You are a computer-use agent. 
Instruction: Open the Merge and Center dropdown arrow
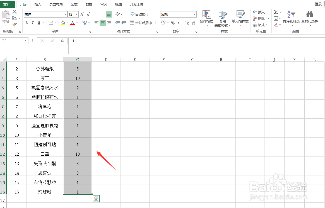point(155,23)
